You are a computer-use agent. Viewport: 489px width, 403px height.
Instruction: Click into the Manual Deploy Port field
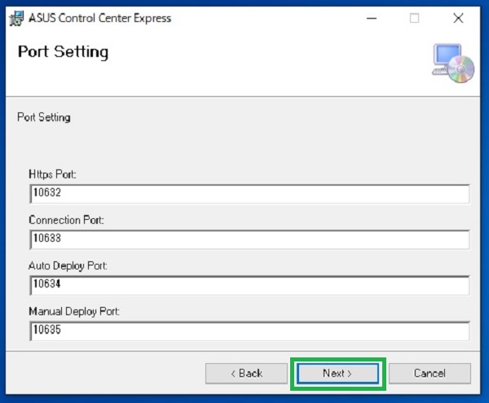coord(249,331)
